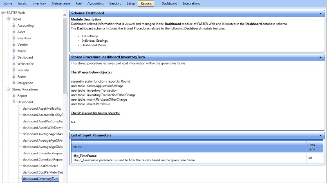Expand the Accounting tables node
Image resolution: width=327 pixels, height=183 pixels.
(13, 25)
